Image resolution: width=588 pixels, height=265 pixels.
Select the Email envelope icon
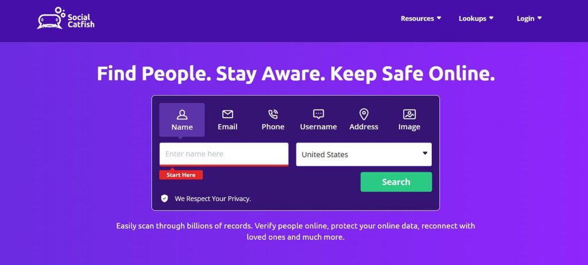click(227, 114)
